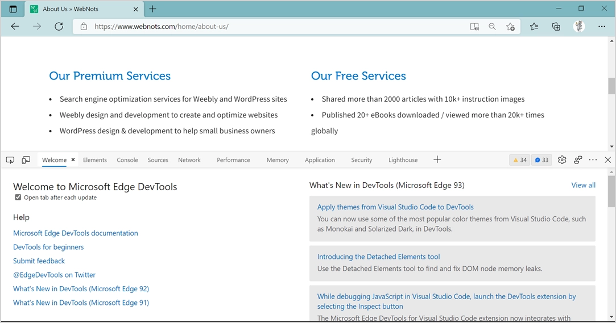The image size is (616, 323).
Task: Show the 33 messages badge
Action: (541, 160)
